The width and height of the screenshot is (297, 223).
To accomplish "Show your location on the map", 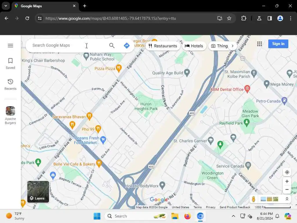I will pos(287,172).
